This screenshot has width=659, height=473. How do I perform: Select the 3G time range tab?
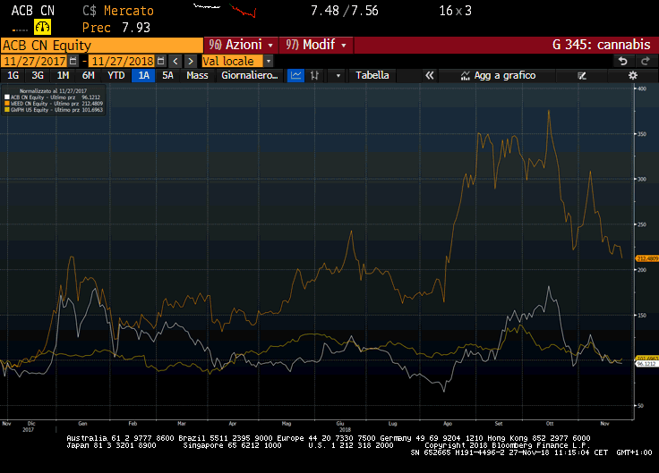38,75
